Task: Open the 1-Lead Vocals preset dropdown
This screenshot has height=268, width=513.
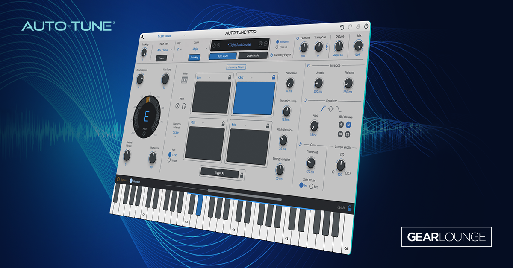Action: coord(165,36)
